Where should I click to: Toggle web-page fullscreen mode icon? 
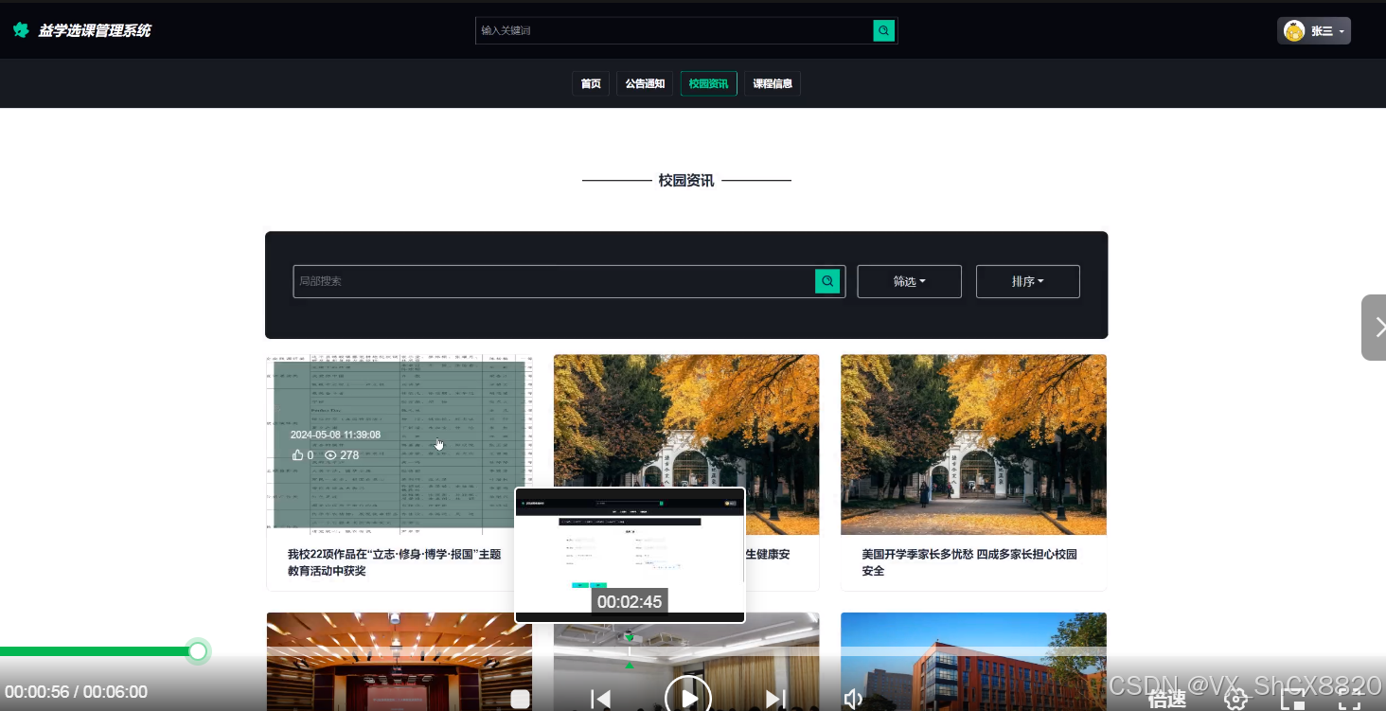point(1292,700)
